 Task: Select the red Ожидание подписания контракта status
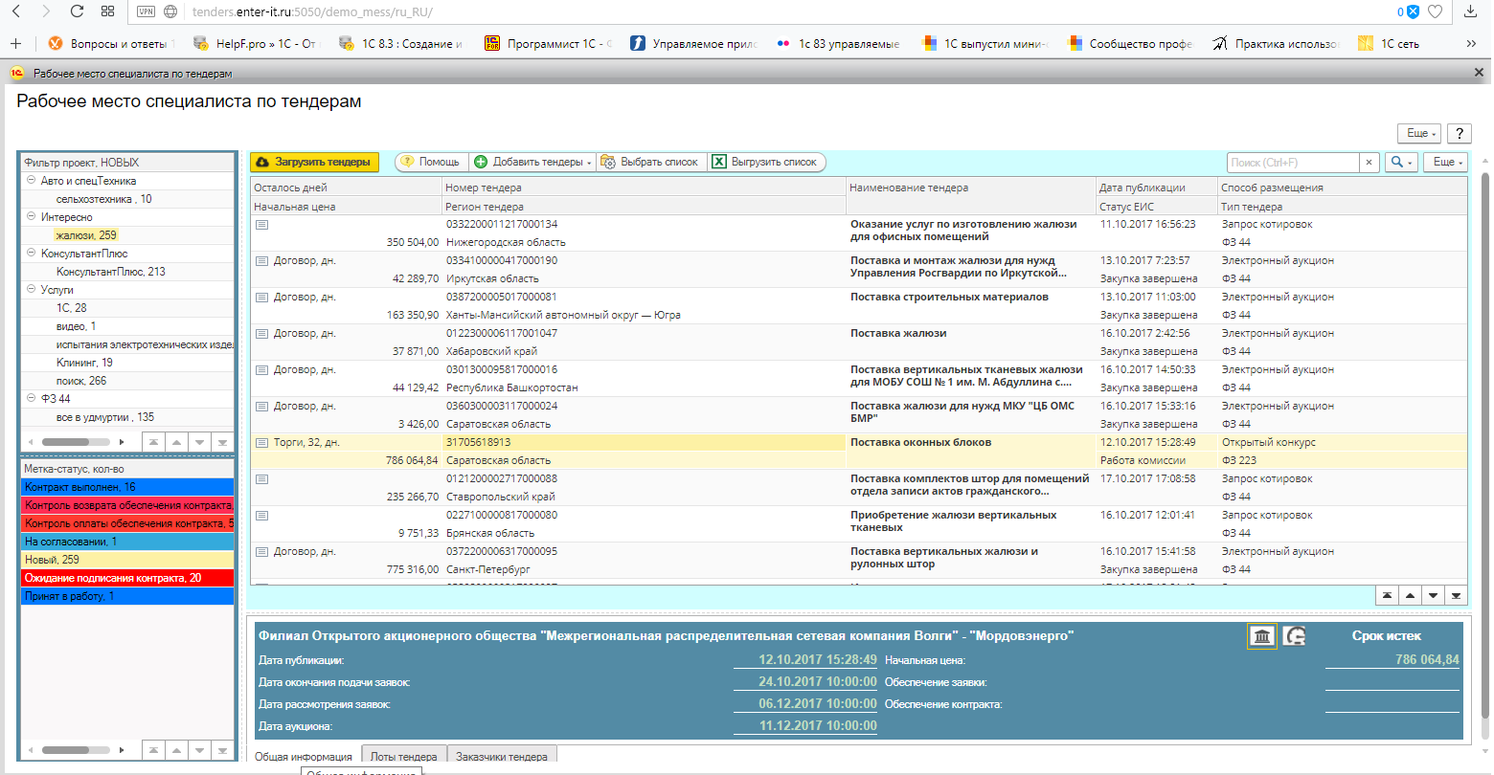(x=127, y=578)
